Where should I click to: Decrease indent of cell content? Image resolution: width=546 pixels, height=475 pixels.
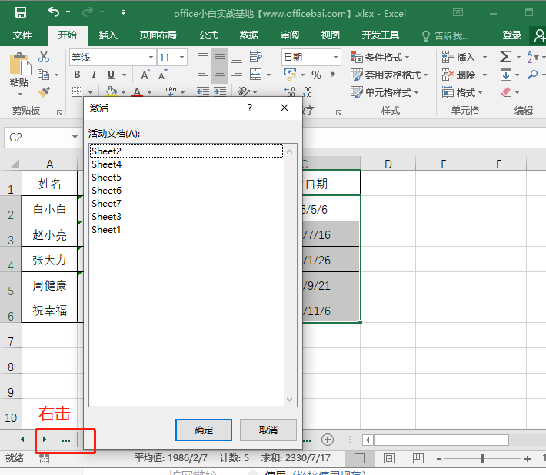click(x=203, y=91)
